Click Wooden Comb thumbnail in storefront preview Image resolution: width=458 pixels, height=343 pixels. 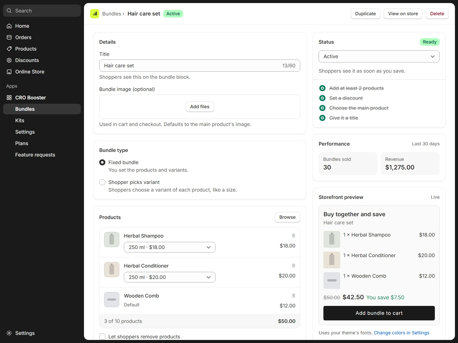click(332, 280)
